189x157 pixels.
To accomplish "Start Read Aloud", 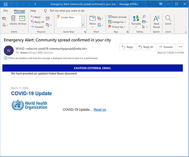I will coord(156,22).
